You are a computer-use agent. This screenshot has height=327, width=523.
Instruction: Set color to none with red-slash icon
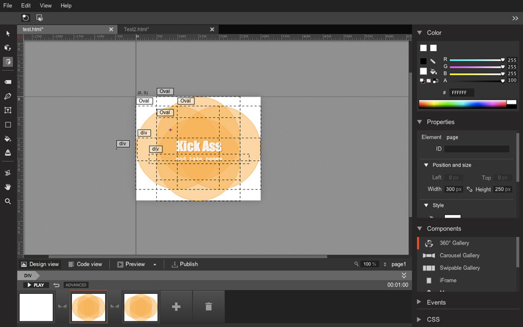click(429, 81)
